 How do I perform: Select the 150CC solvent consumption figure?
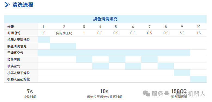pos(179,91)
